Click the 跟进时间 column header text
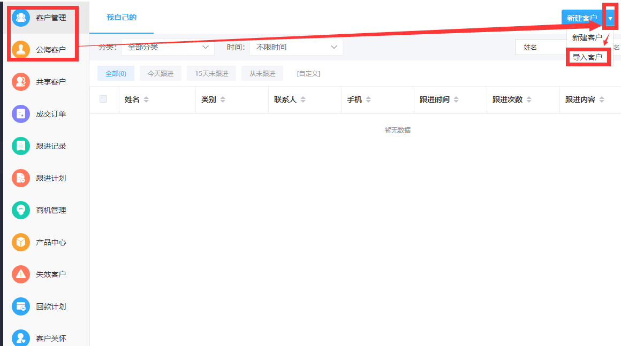Viewport: 621px width, 346px height. (x=435, y=99)
